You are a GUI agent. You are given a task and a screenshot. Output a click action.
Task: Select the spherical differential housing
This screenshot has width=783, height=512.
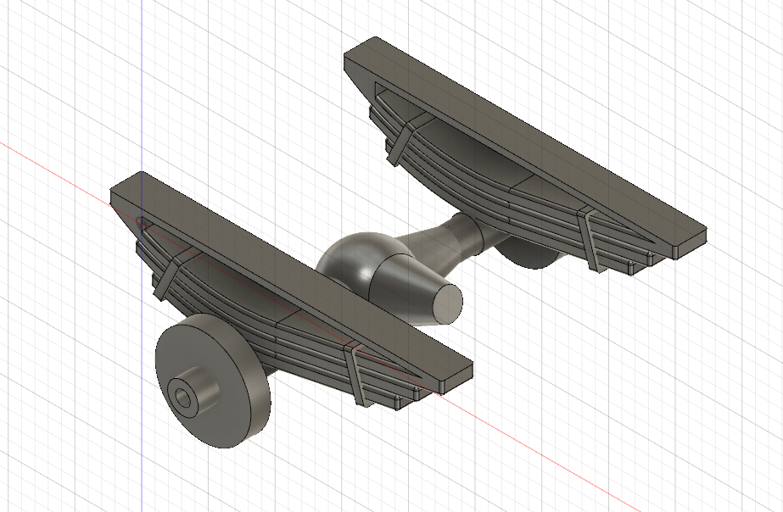353,260
